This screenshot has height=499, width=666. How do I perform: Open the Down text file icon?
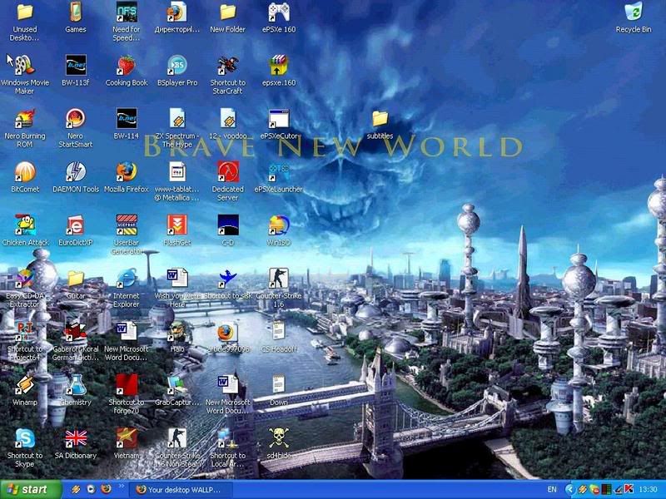tap(279, 385)
